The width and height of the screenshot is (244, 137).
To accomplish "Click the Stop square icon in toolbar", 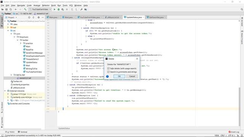I will (x=67, y=10).
